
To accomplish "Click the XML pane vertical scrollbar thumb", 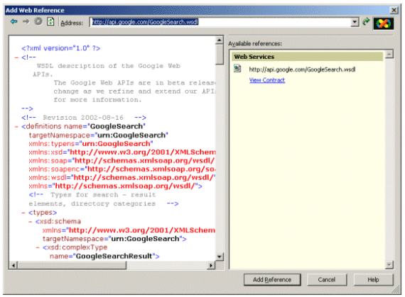I will [x=220, y=55].
